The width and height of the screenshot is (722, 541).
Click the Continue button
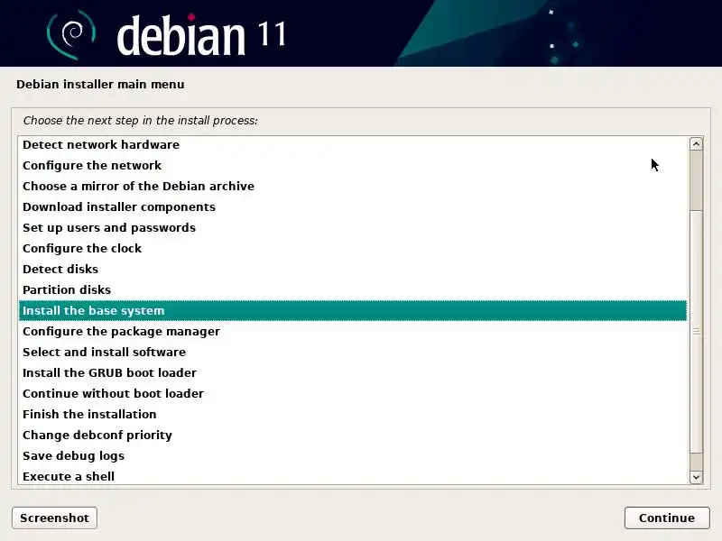(x=667, y=518)
